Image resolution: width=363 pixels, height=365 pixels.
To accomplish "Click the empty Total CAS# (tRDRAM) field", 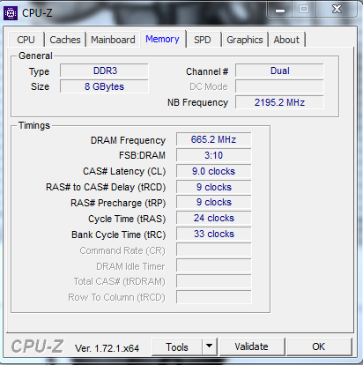I will coord(214,281).
